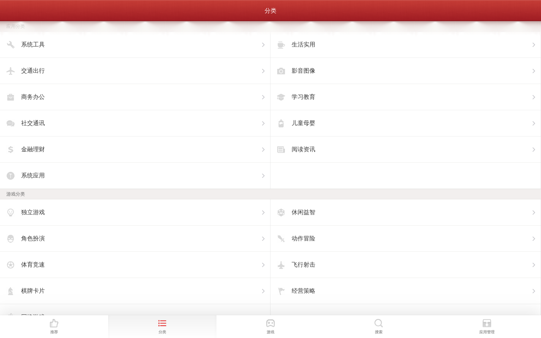Click the baby bottle icon for 儿童母婴
The height and width of the screenshot is (338, 541).
[x=281, y=123]
